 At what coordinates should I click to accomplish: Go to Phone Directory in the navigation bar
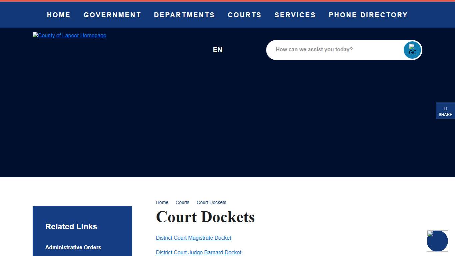click(368, 15)
